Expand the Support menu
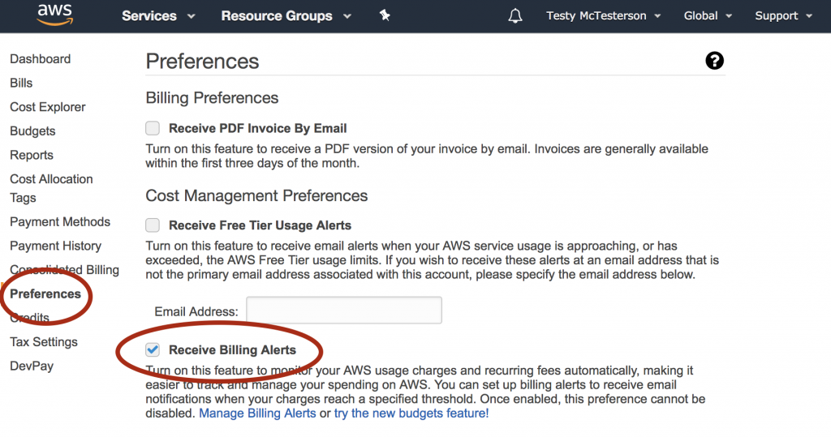Image resolution: width=831 pixels, height=437 pixels. click(x=783, y=16)
